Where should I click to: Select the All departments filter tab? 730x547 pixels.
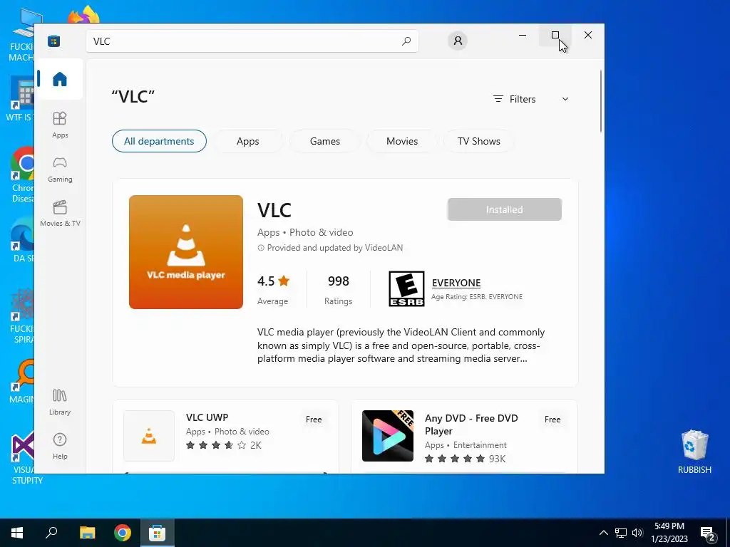tap(159, 141)
